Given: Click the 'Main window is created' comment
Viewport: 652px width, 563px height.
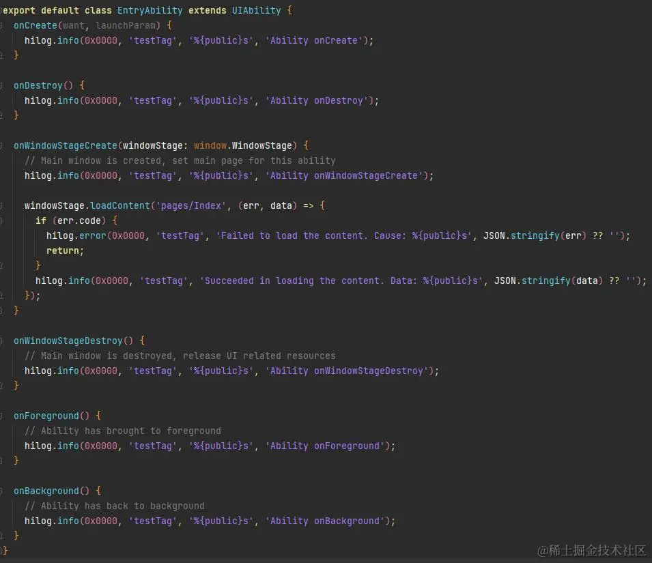Looking at the screenshot, I should (x=180, y=160).
